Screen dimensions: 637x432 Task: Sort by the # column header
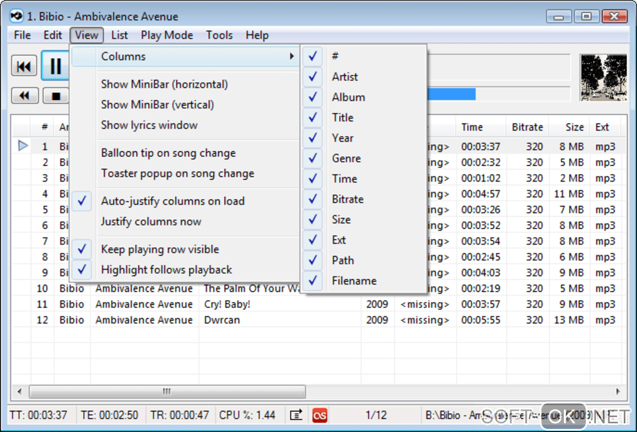[42, 127]
